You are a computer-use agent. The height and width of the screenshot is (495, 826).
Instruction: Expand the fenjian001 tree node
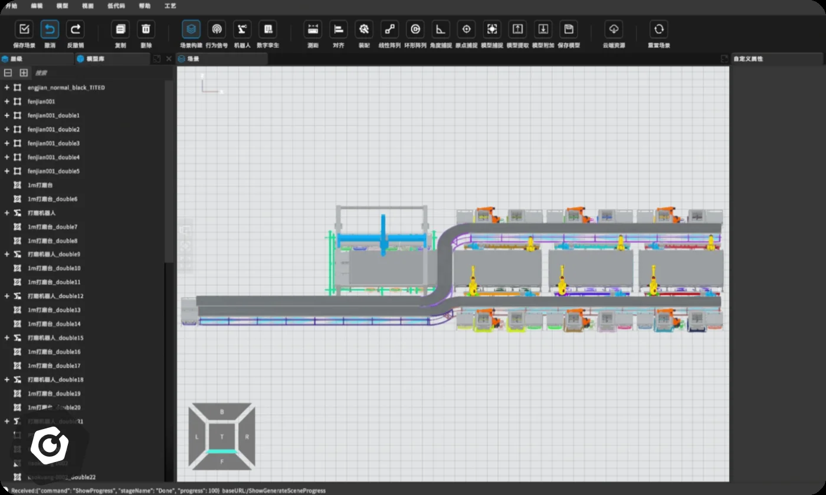click(x=7, y=101)
